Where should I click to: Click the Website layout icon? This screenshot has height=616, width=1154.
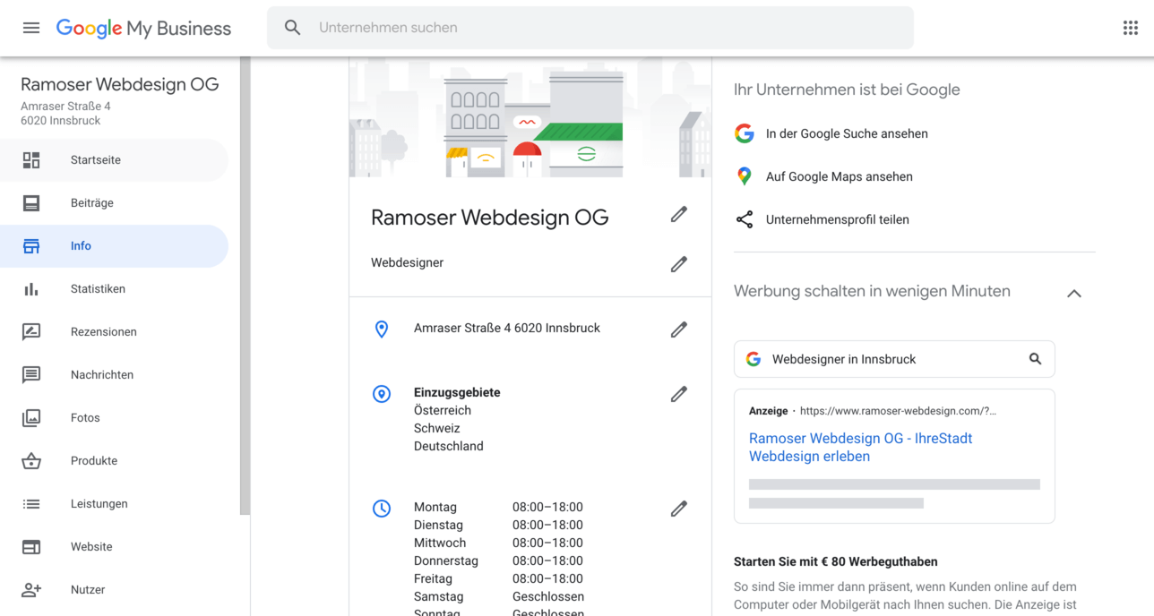coord(31,547)
